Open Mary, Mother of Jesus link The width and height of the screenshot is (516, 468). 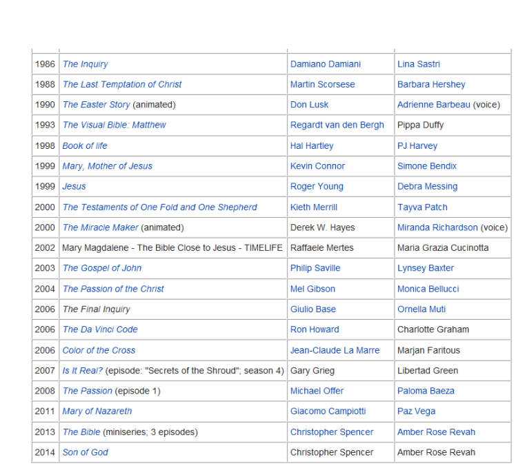click(x=107, y=166)
